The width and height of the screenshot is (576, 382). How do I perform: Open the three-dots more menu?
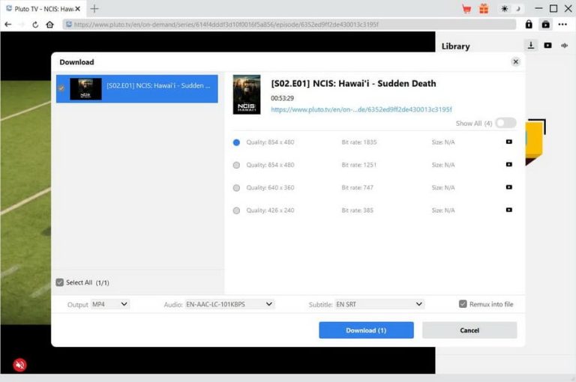click(x=562, y=24)
